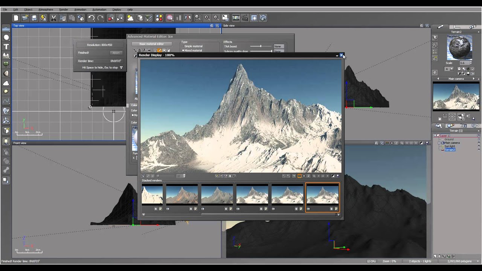Select the 3D Text tool
This screenshot has width=482, height=271.
click(6, 47)
